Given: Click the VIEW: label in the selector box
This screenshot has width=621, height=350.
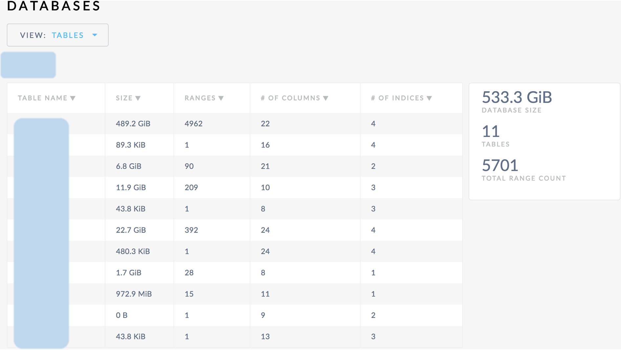Looking at the screenshot, I should (33, 35).
